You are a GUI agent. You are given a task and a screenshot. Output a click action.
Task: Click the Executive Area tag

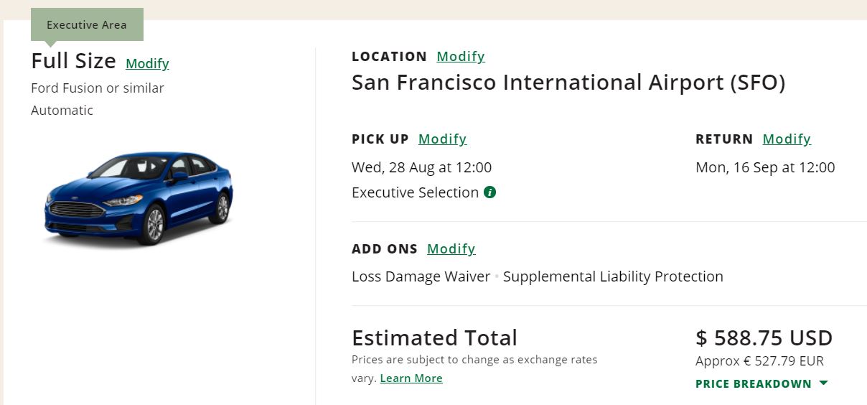tap(87, 24)
